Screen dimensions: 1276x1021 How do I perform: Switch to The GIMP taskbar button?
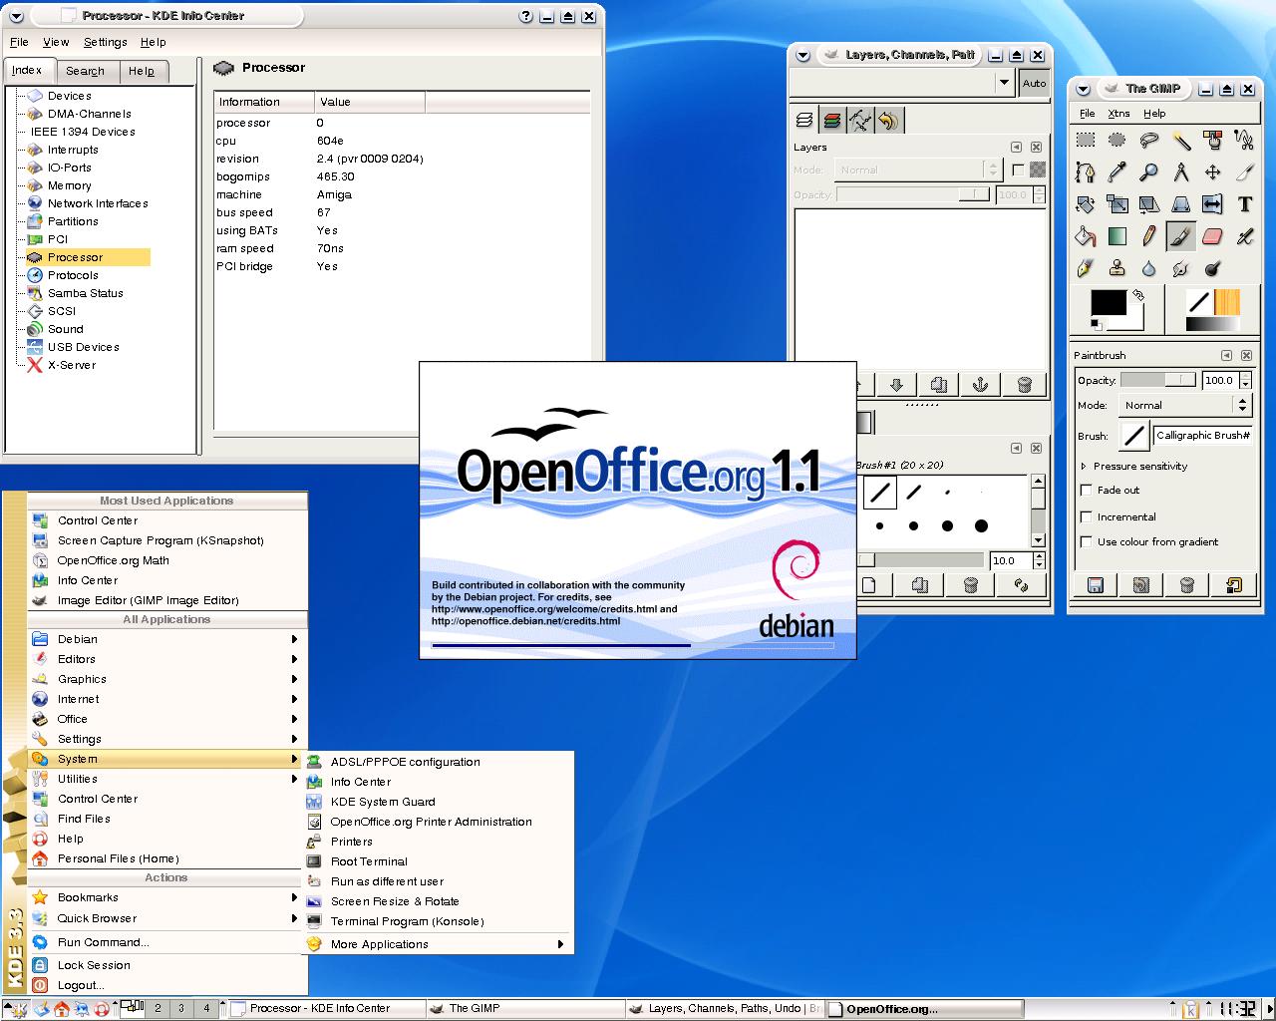click(x=526, y=1009)
